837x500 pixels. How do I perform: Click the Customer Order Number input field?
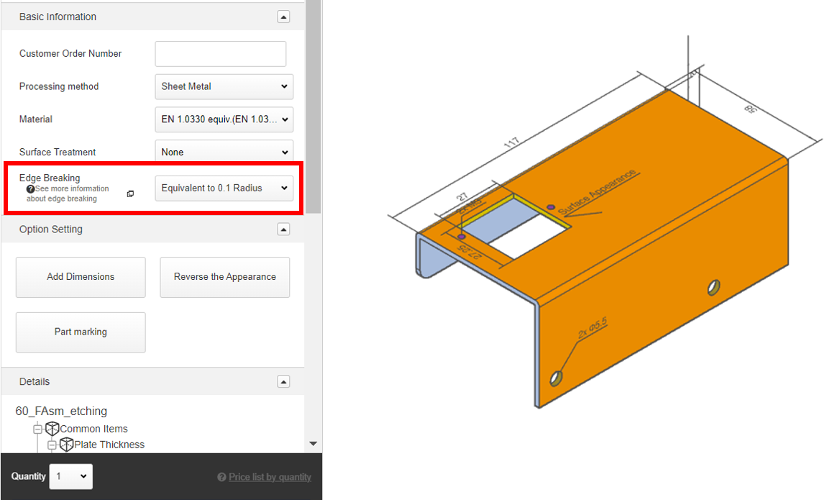pos(220,53)
